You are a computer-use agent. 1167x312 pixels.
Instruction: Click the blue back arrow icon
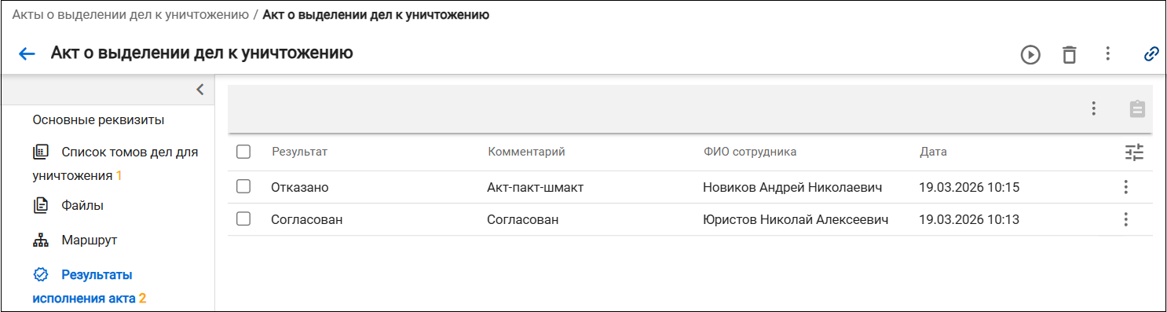[x=27, y=53]
